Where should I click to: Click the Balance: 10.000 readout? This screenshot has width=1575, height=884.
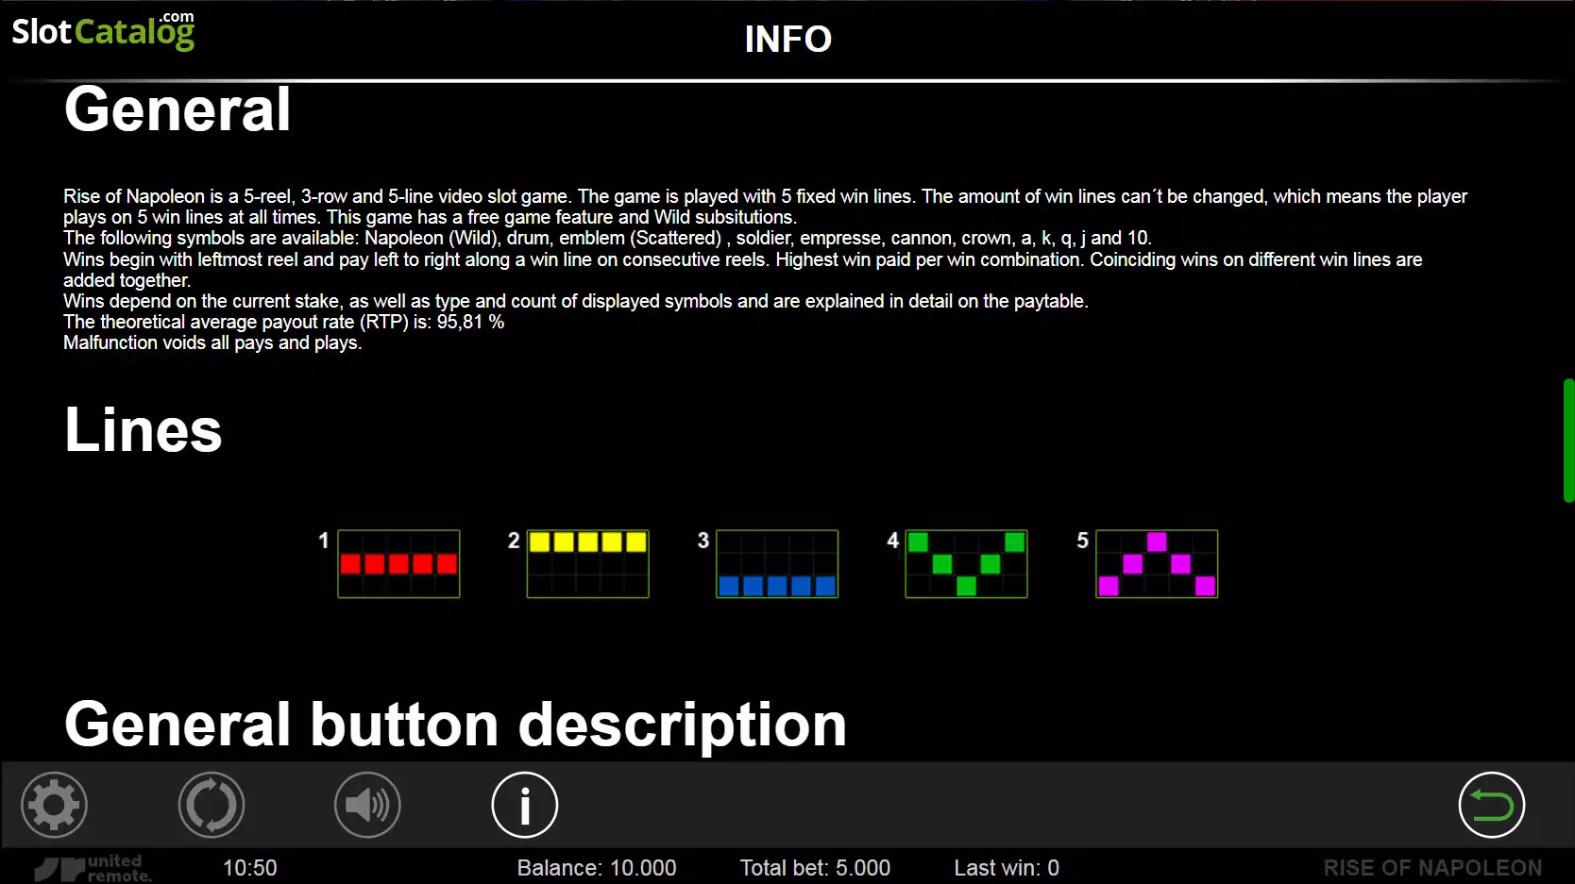pos(597,868)
